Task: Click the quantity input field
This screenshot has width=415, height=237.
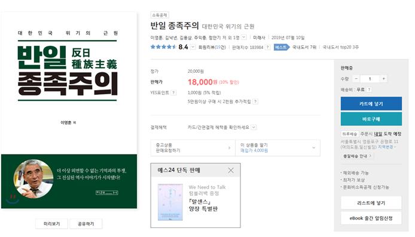Action: click(x=370, y=79)
